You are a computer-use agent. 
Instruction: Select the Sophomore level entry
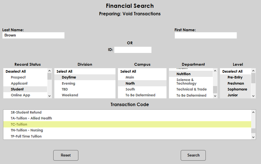(x=237, y=89)
